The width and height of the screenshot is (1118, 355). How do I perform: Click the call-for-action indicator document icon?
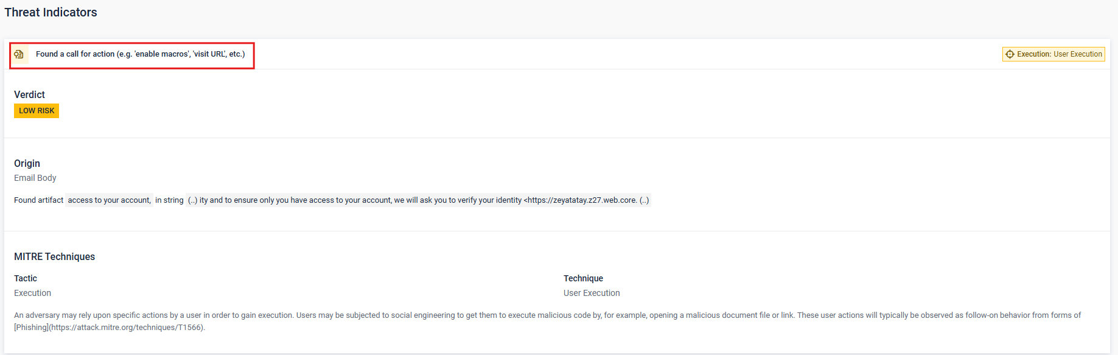click(x=19, y=54)
